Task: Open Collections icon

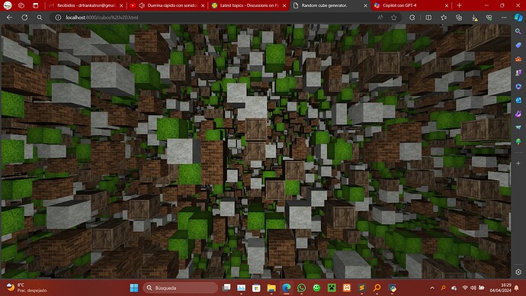Action: (459, 18)
